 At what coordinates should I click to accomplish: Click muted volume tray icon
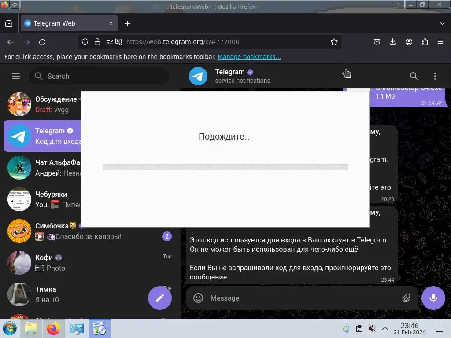coord(372,328)
